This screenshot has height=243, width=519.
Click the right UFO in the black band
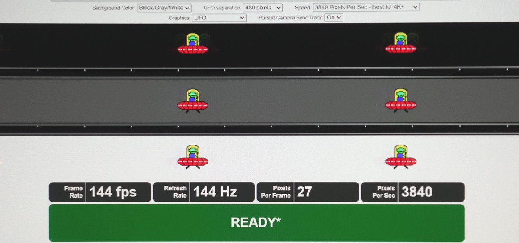400,43
